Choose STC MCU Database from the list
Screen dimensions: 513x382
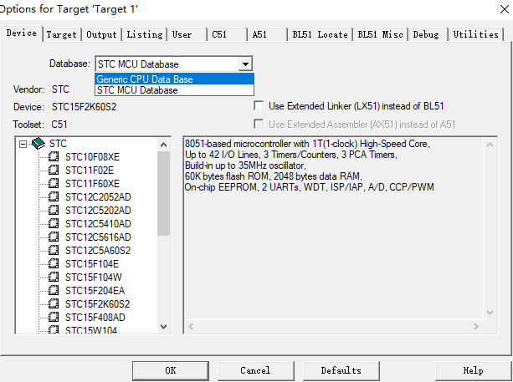click(x=174, y=90)
